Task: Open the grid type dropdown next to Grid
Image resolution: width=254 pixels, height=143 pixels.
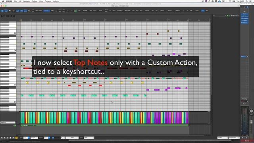Action: point(34,138)
